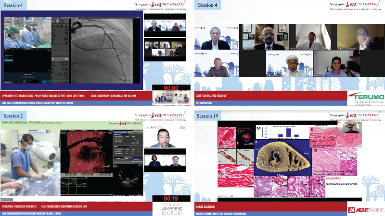Select the speaker in suit in Session 2
The image size is (385, 216).
click(x=163, y=138)
